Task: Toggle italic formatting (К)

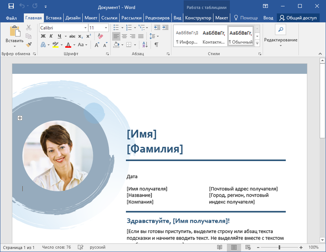Action: (x=51, y=36)
